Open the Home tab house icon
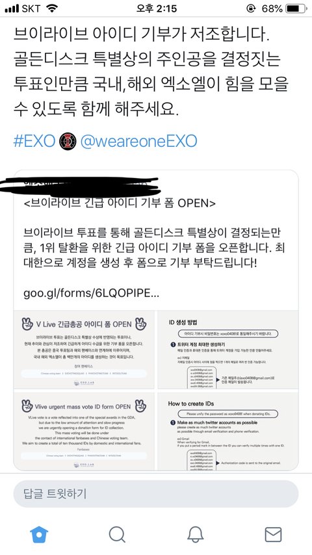Screen dimensions: 312x555 [x=39, y=534]
